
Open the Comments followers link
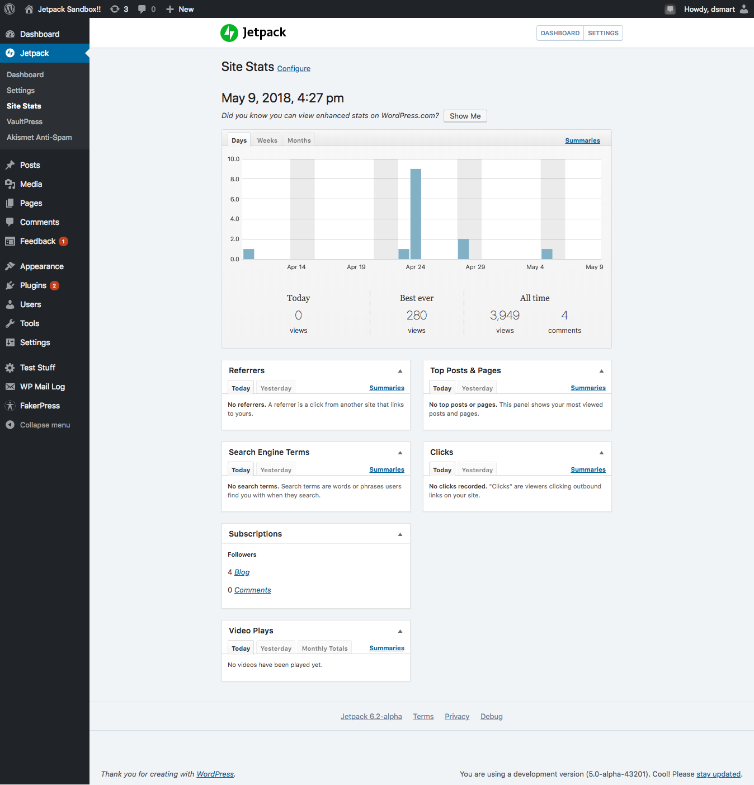[252, 590]
